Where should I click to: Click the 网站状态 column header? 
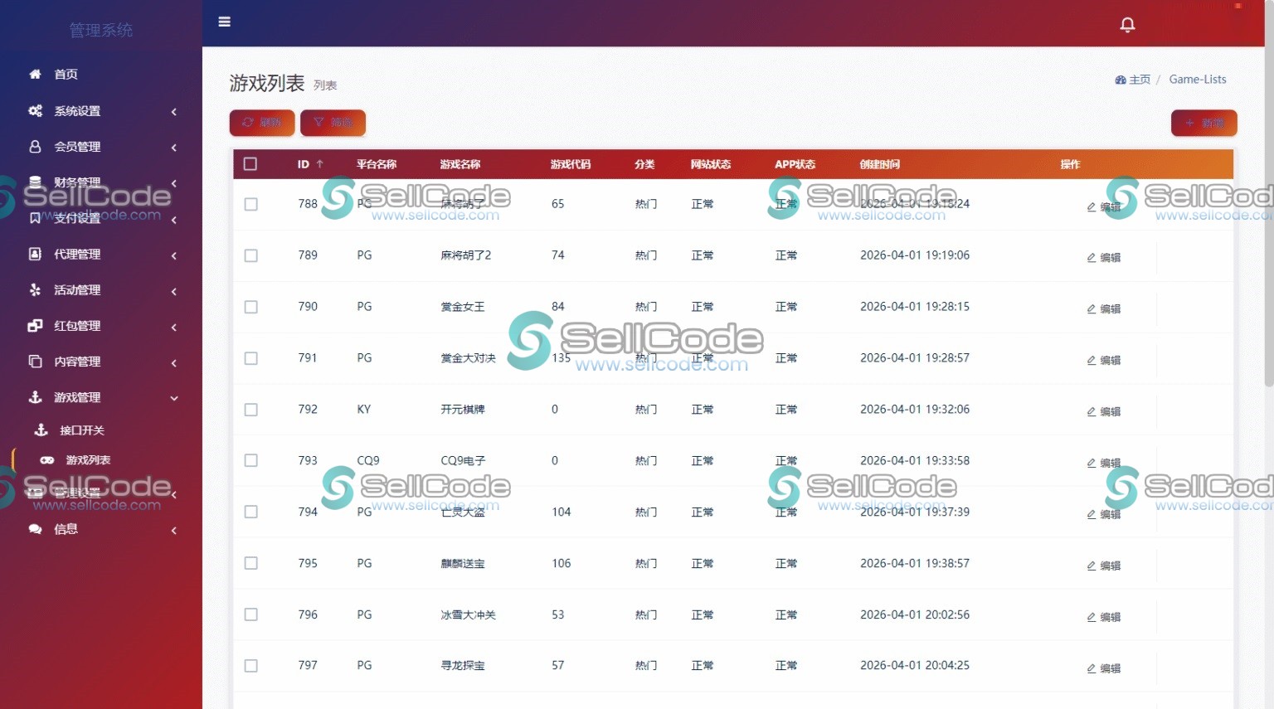711,164
